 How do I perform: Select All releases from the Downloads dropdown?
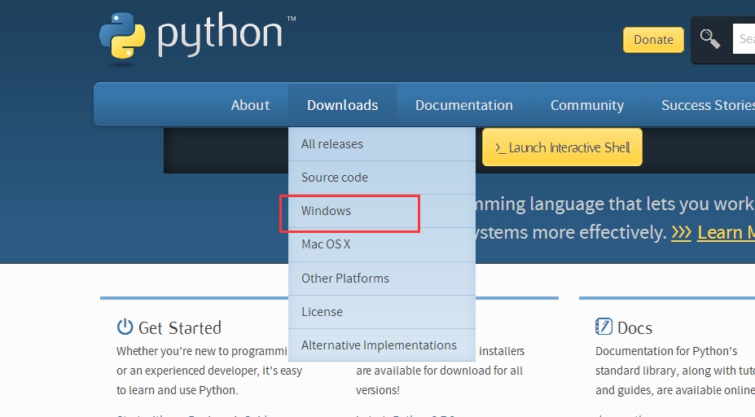click(382, 144)
